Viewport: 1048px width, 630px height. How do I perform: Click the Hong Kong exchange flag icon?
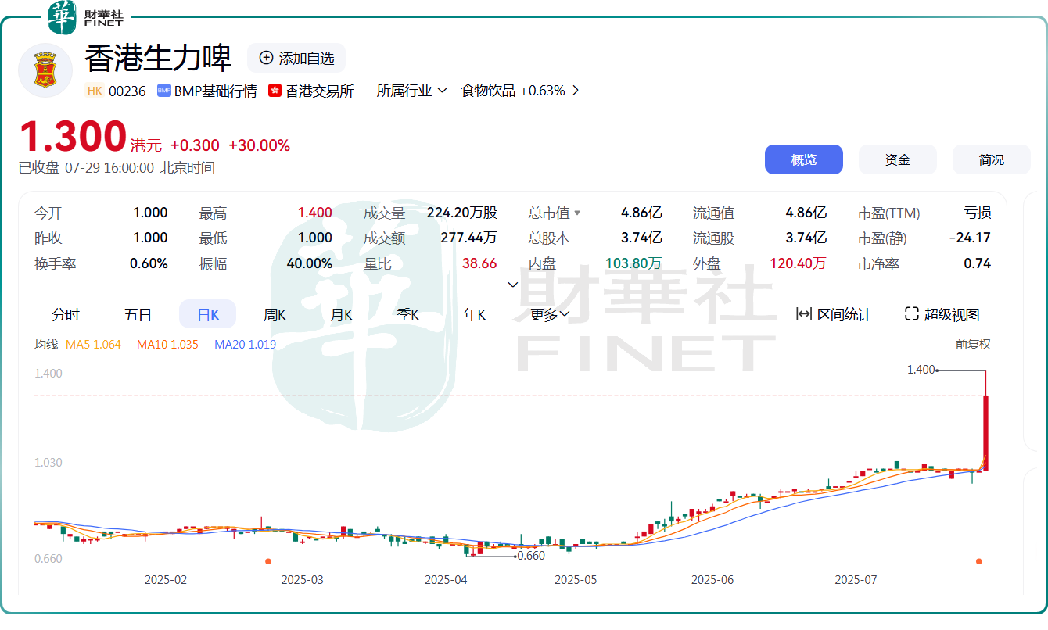(x=275, y=91)
